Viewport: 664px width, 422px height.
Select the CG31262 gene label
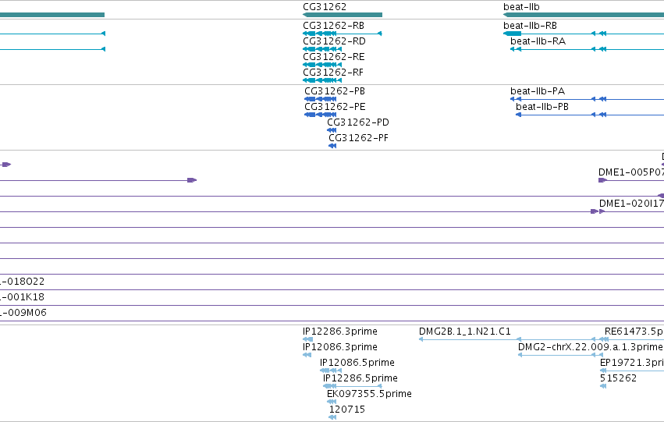click(x=325, y=7)
